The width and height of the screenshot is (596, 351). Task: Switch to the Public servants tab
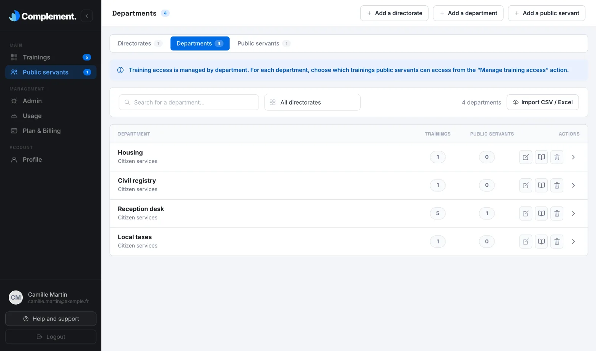[x=264, y=43]
